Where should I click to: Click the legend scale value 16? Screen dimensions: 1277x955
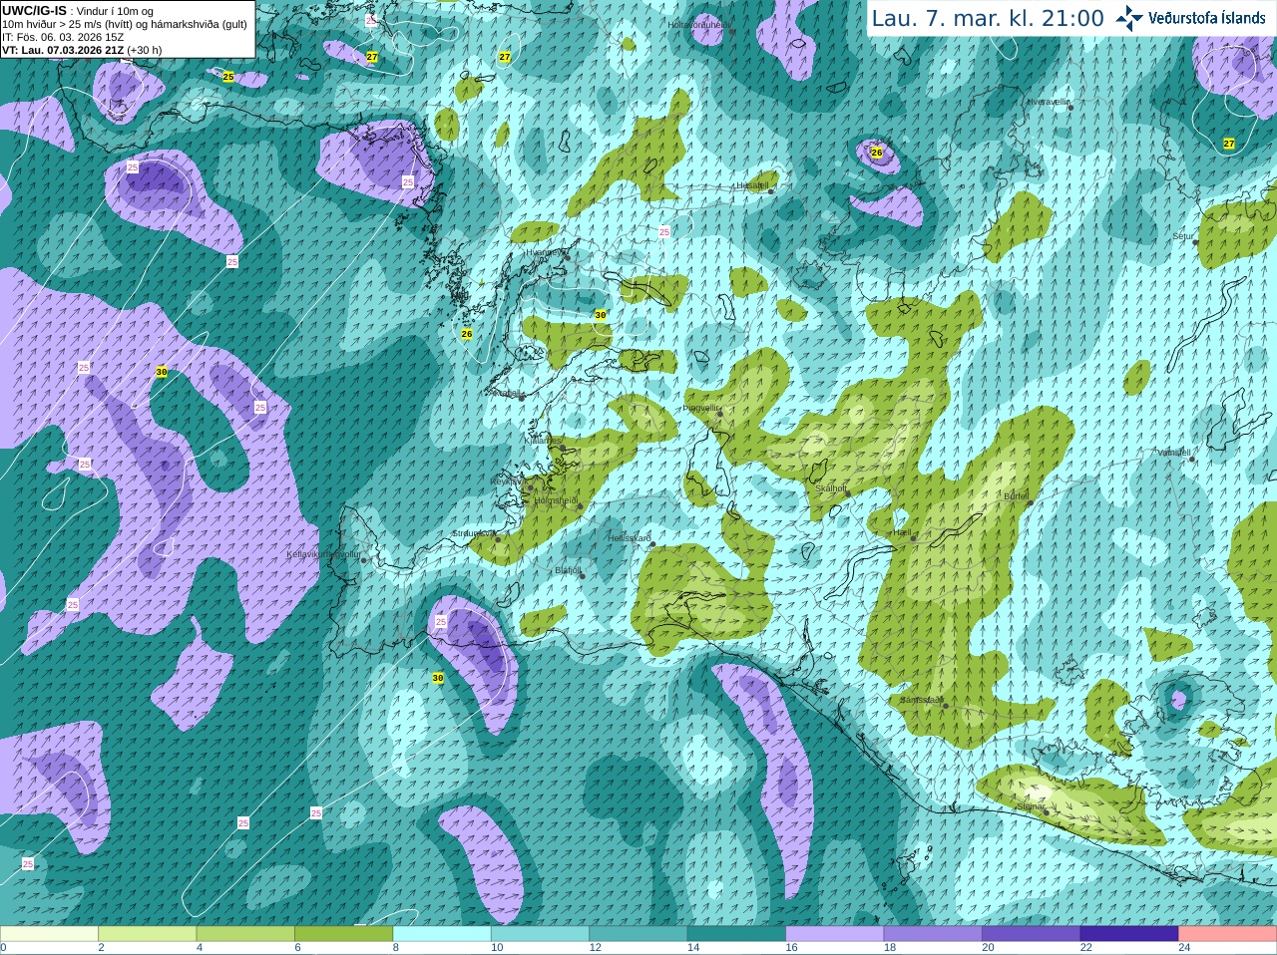pos(791,947)
